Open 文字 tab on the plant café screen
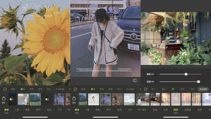Screen dimensions: 211x119 click(x=166, y=110)
